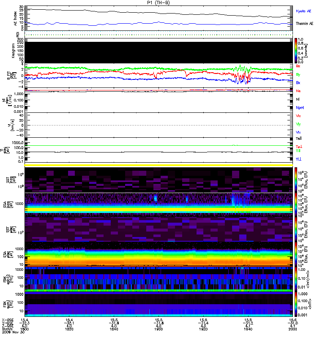Select the red "Ne" density legend label
Screen dimensions: 317x338
[x=298, y=91]
